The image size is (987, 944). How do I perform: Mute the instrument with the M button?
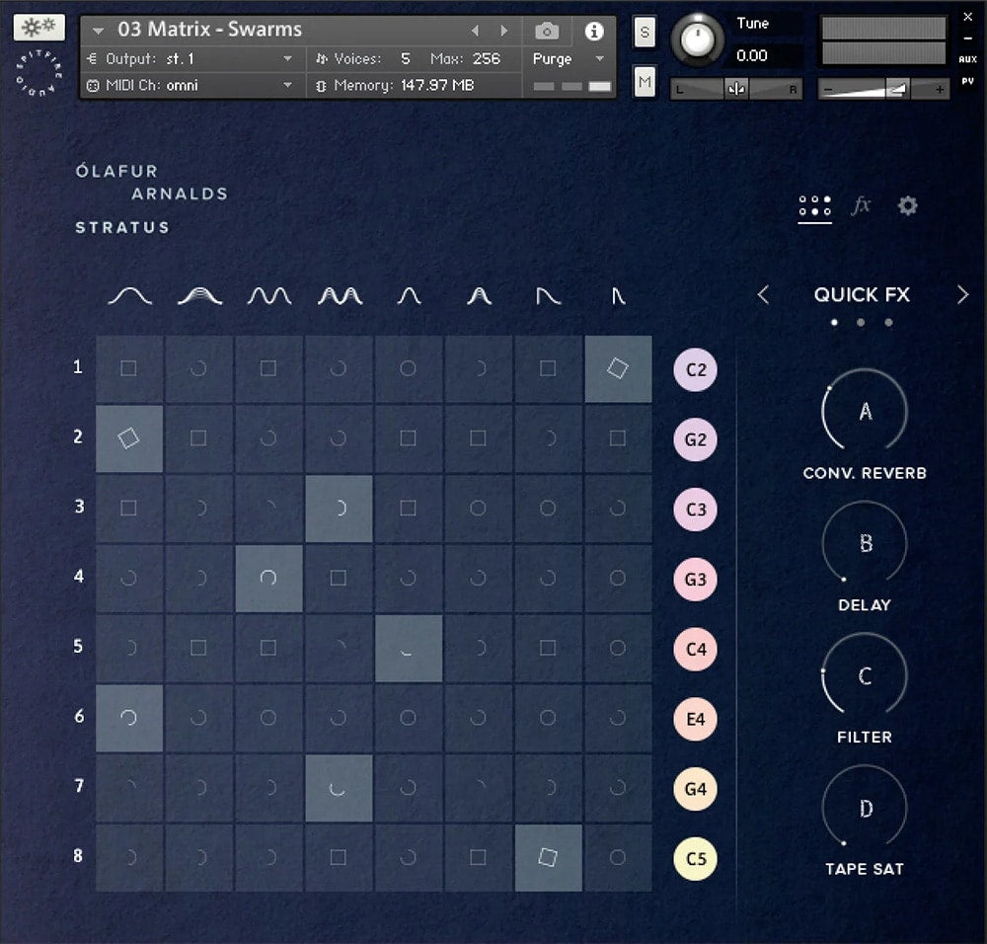(x=644, y=81)
